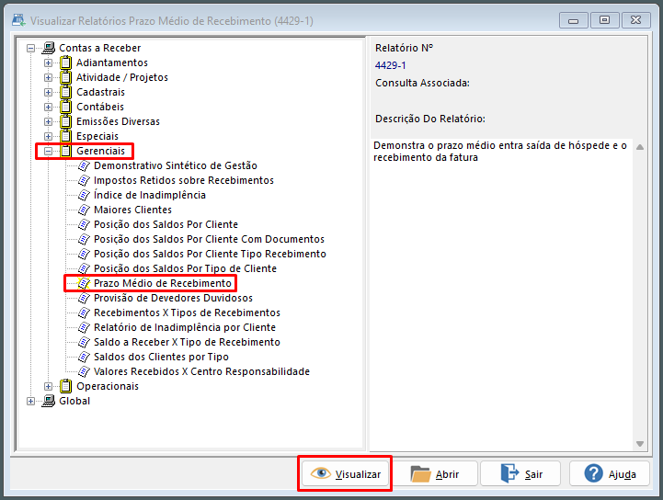
Task: Click the Cadastrais clipboard icon
Action: (65, 92)
